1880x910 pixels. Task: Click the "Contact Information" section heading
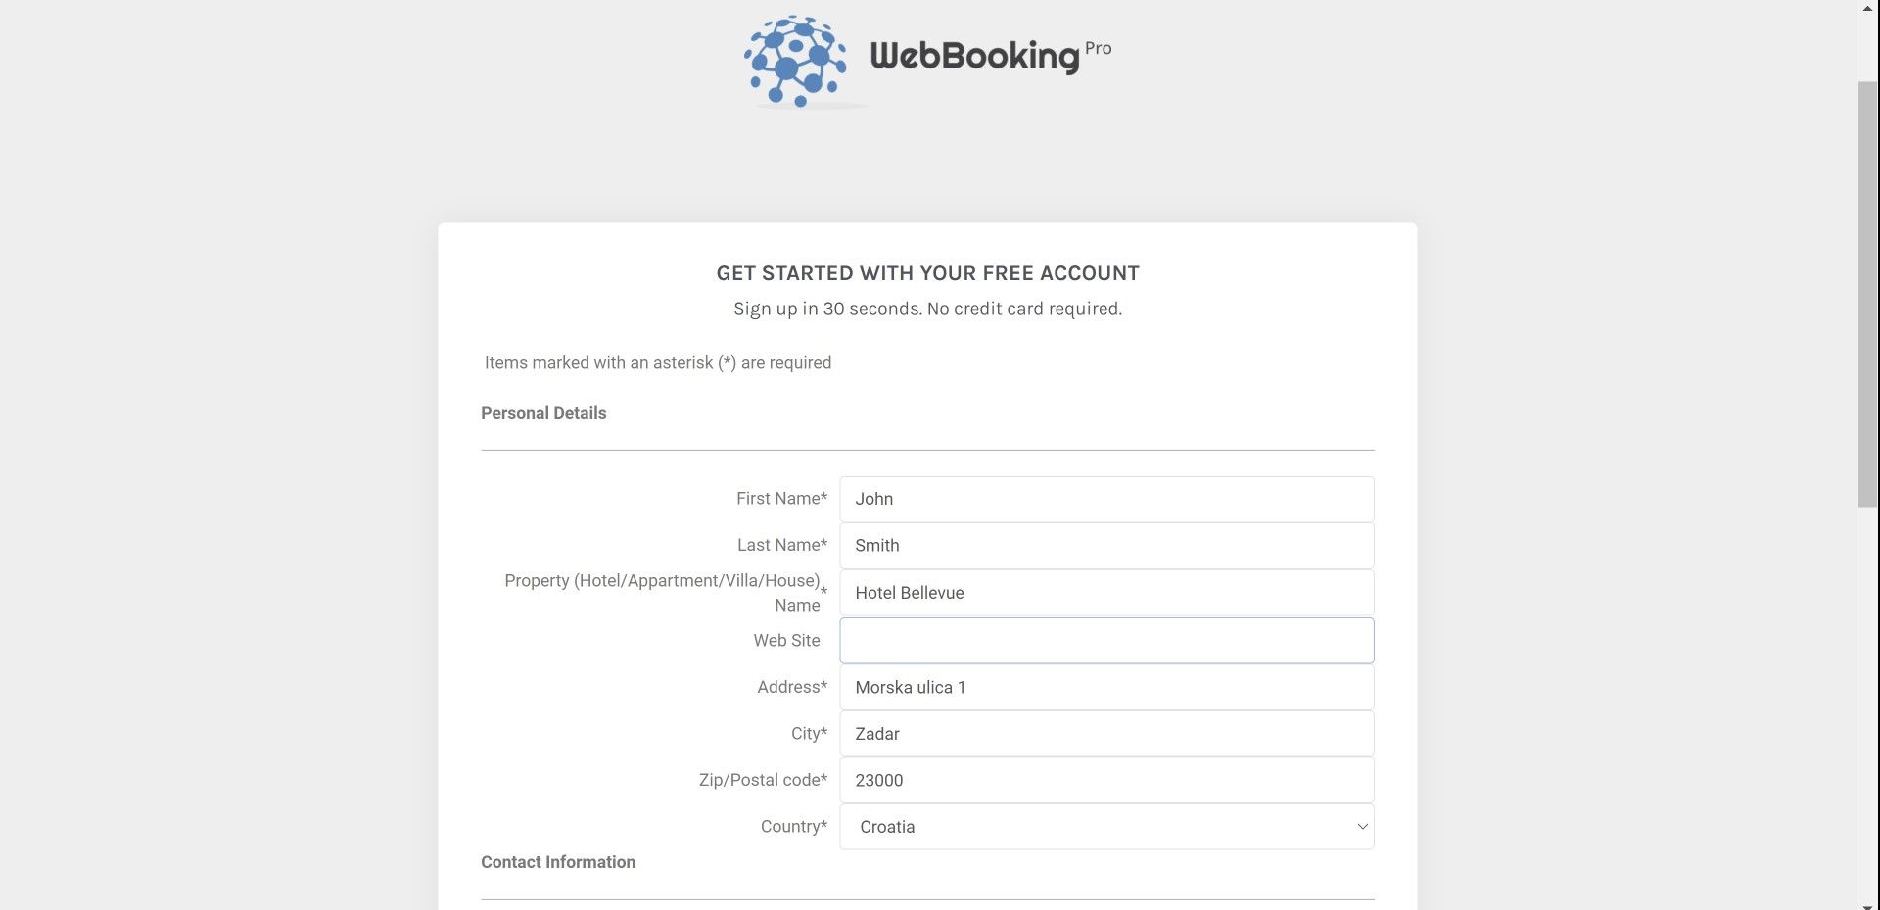pyautogui.click(x=558, y=862)
